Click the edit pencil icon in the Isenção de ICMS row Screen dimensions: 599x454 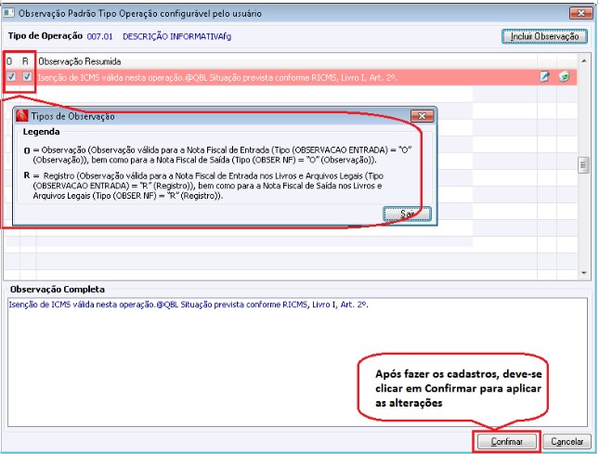pos(544,77)
